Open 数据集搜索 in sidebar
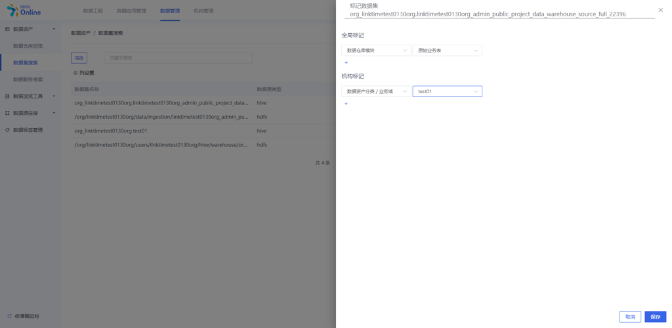 pyautogui.click(x=26, y=62)
